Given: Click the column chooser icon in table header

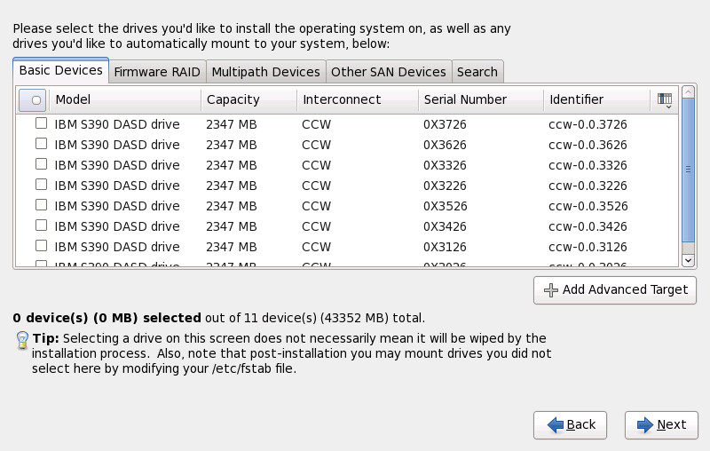Looking at the screenshot, I should click(664, 100).
